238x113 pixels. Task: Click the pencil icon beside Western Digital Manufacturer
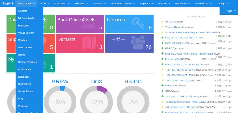pyautogui.click(x=162, y=27)
